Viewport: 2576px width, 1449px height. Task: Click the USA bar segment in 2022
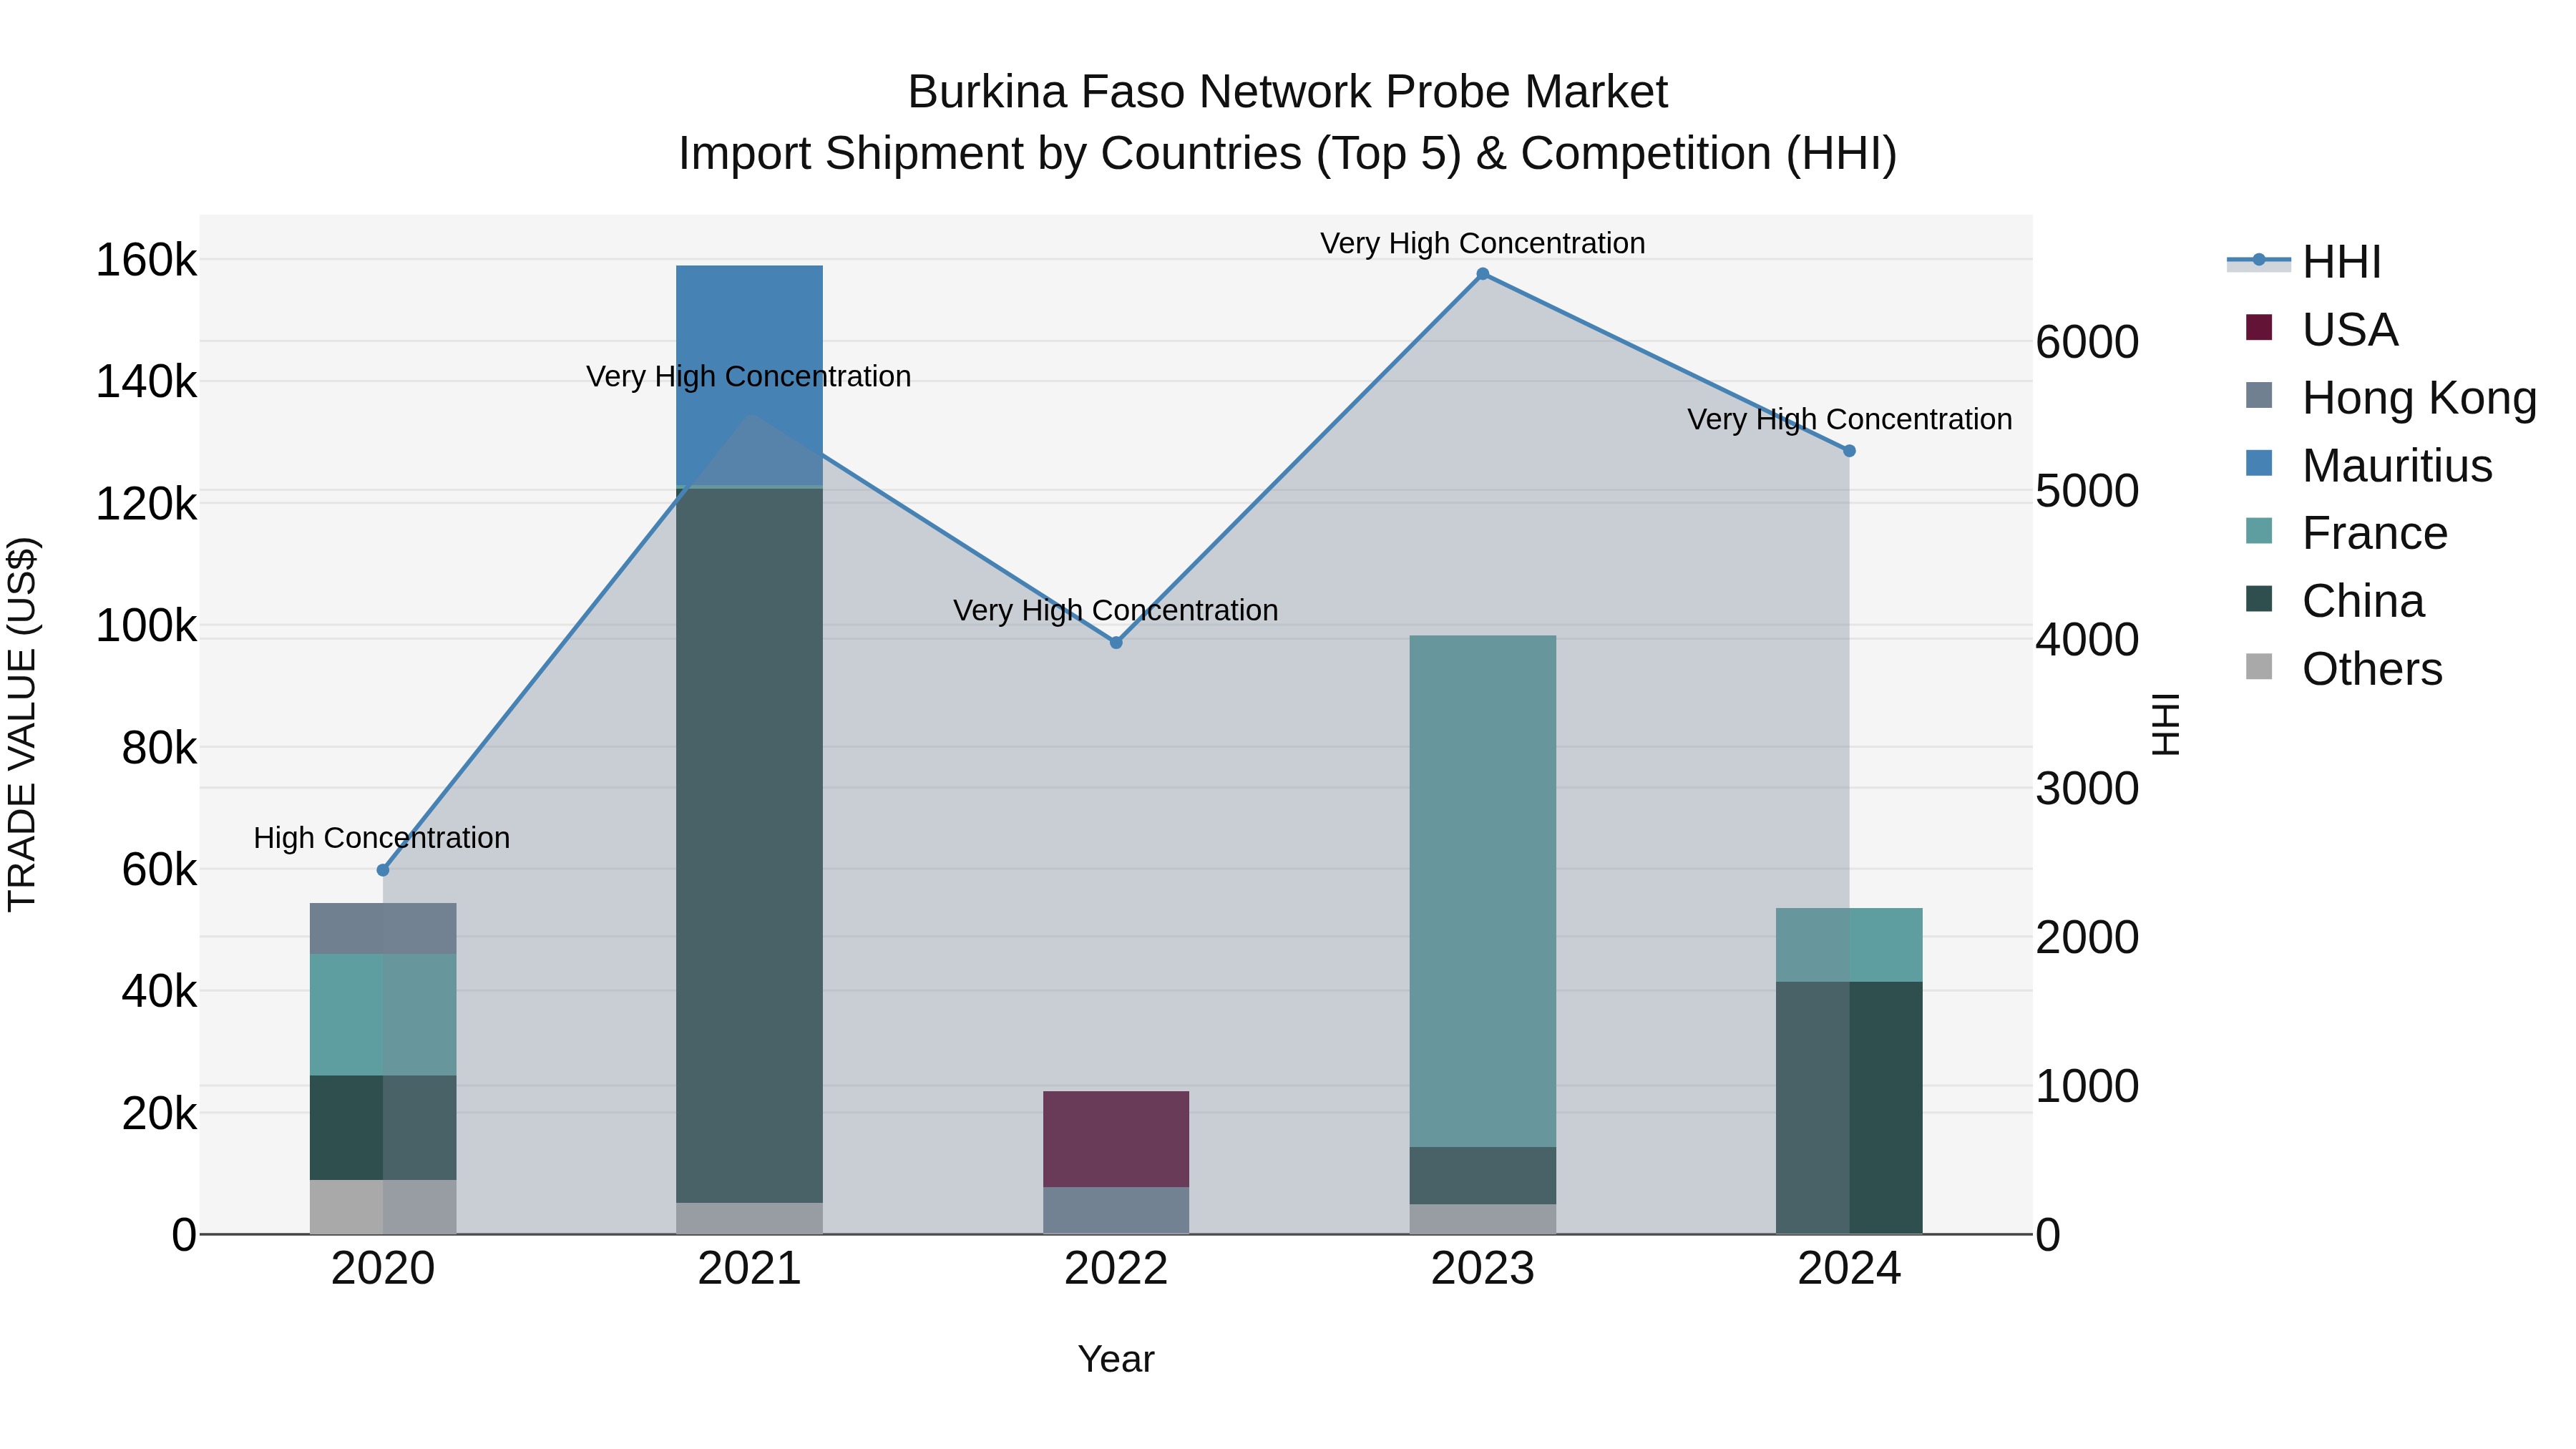point(1116,1140)
